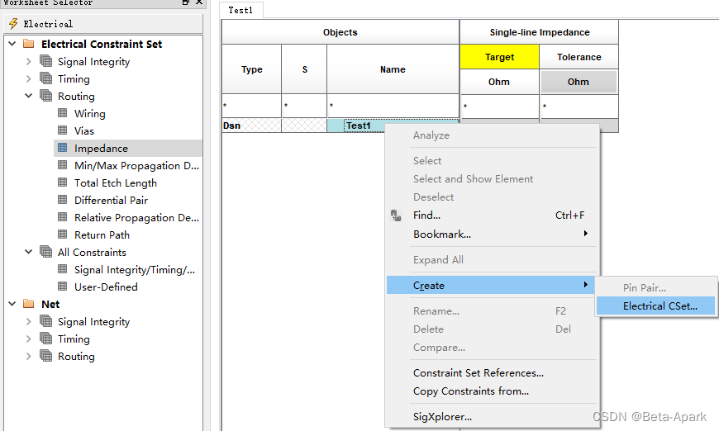Click the Differential Pair worksheet icon
The width and height of the screenshot is (719, 431).
tap(63, 201)
